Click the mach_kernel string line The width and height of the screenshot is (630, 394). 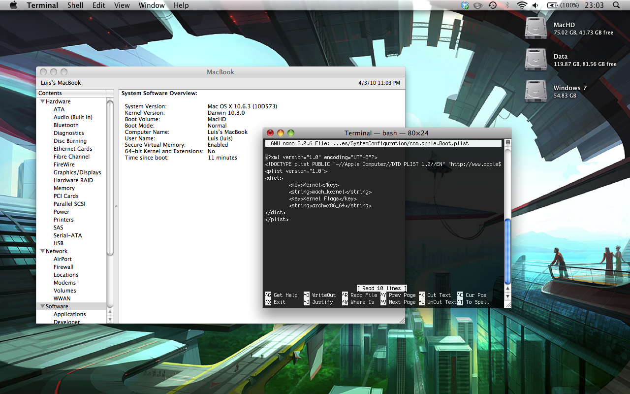tap(330, 192)
